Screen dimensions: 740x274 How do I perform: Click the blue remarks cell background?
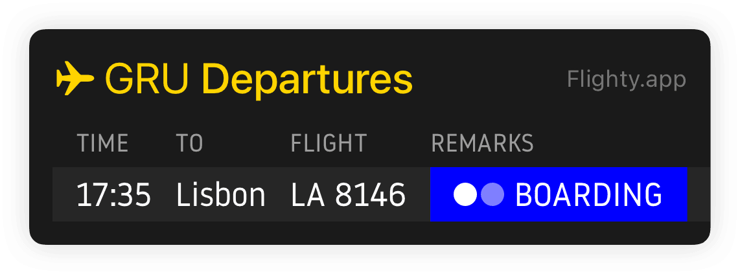point(559,194)
